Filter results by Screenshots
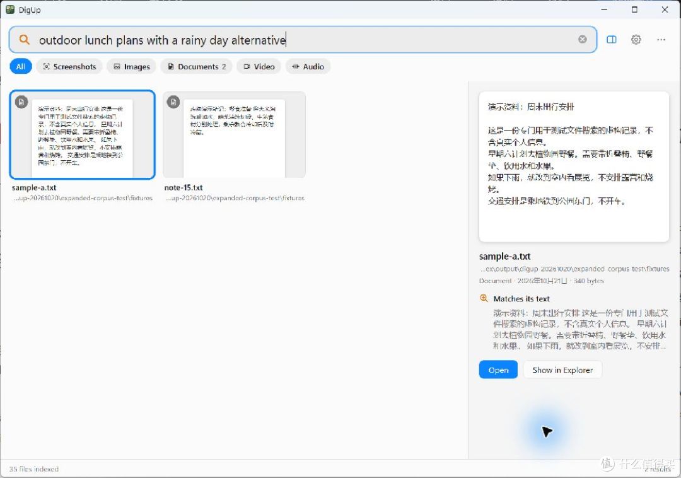Image resolution: width=681 pixels, height=478 pixels. 69,66
